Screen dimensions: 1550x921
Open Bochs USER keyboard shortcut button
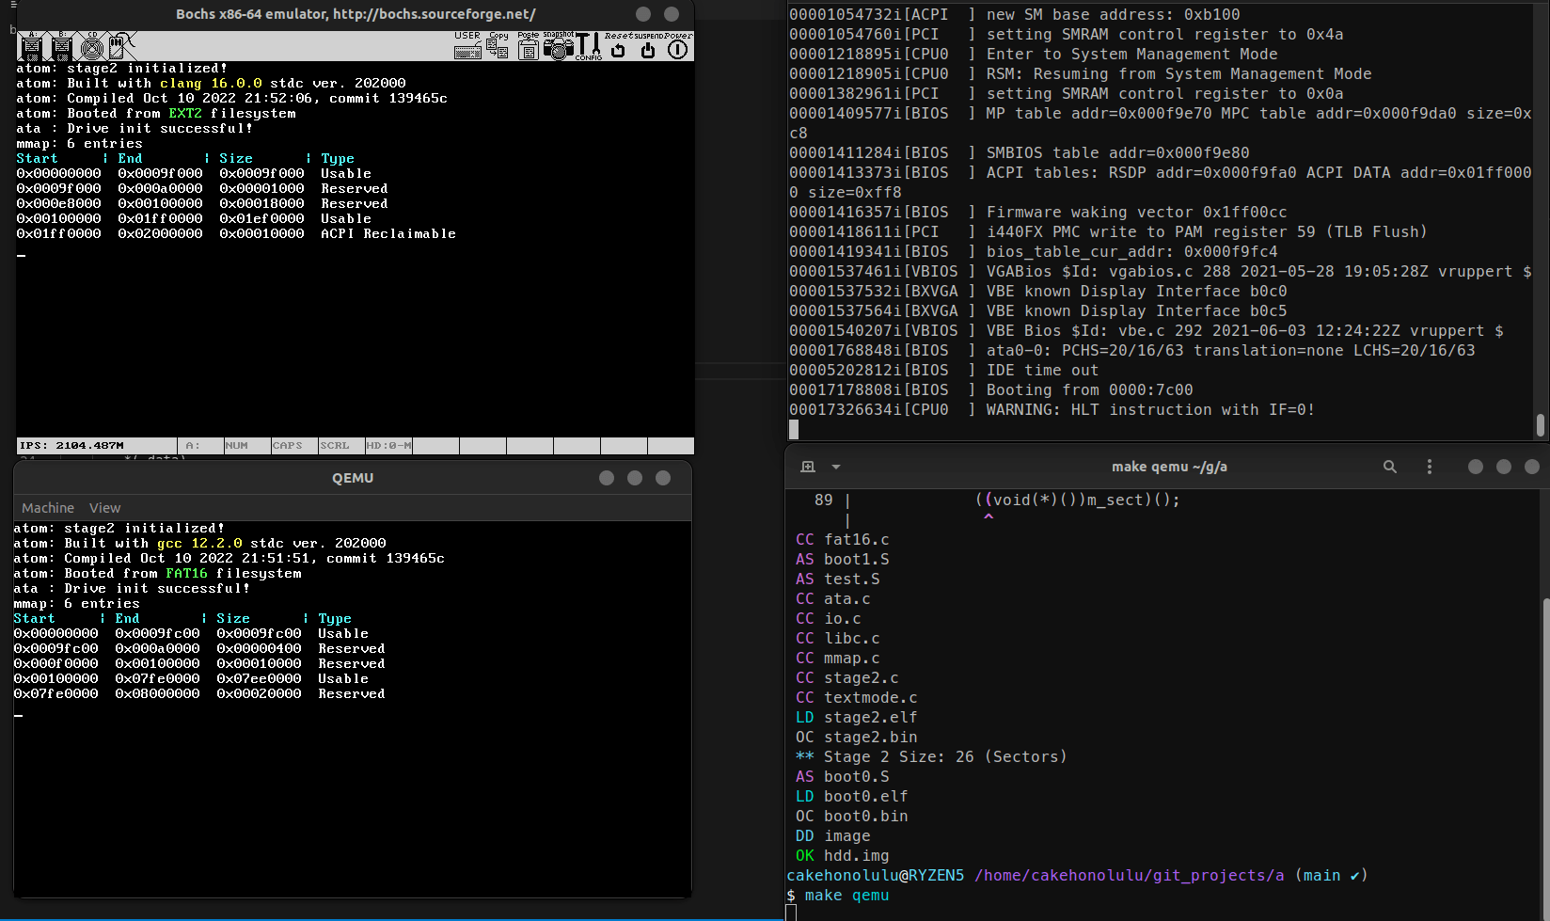click(467, 45)
